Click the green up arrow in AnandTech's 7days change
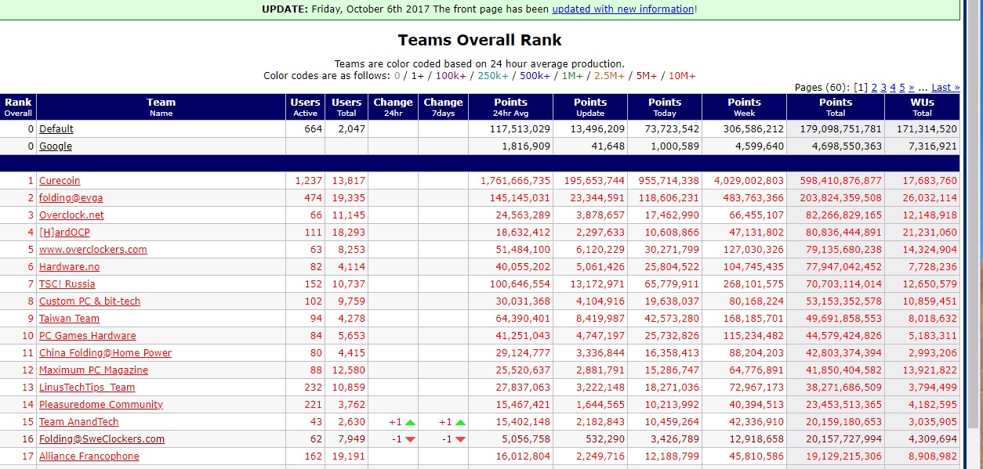The width and height of the screenshot is (983, 469). pyautogui.click(x=460, y=422)
